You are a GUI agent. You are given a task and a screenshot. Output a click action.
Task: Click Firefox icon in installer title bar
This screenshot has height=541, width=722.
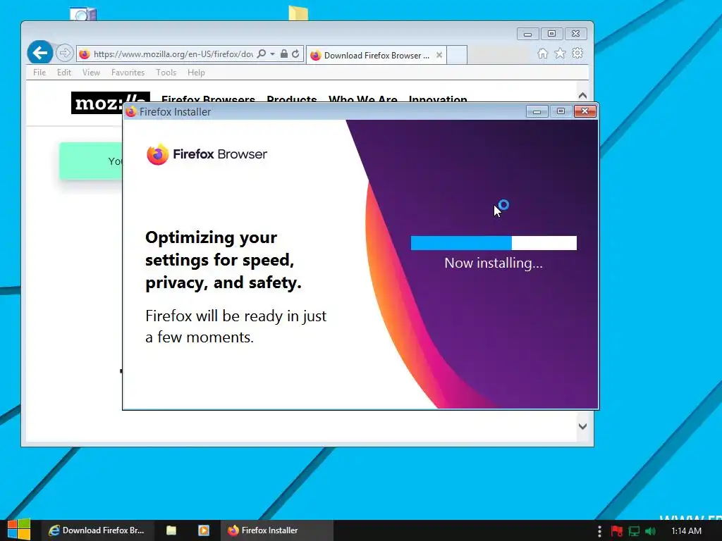click(x=130, y=112)
